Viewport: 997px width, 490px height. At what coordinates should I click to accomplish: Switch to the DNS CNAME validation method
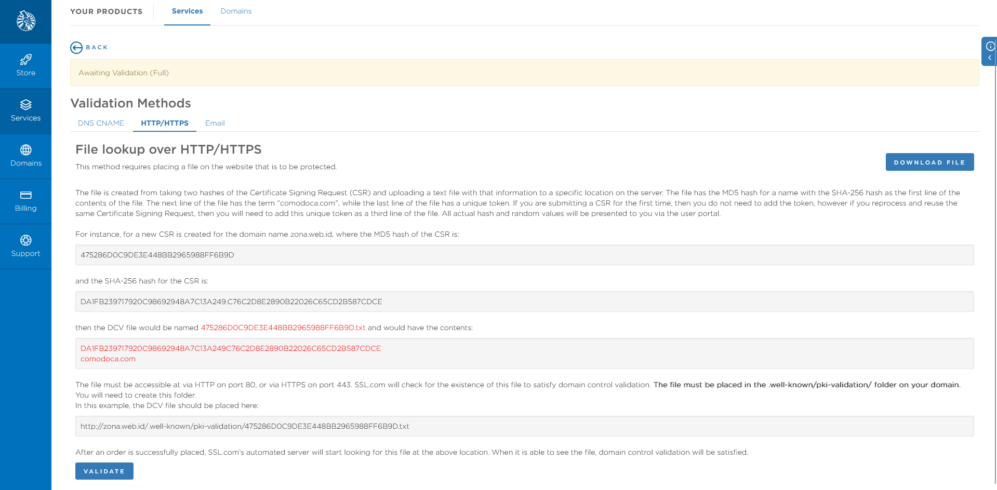click(x=101, y=123)
